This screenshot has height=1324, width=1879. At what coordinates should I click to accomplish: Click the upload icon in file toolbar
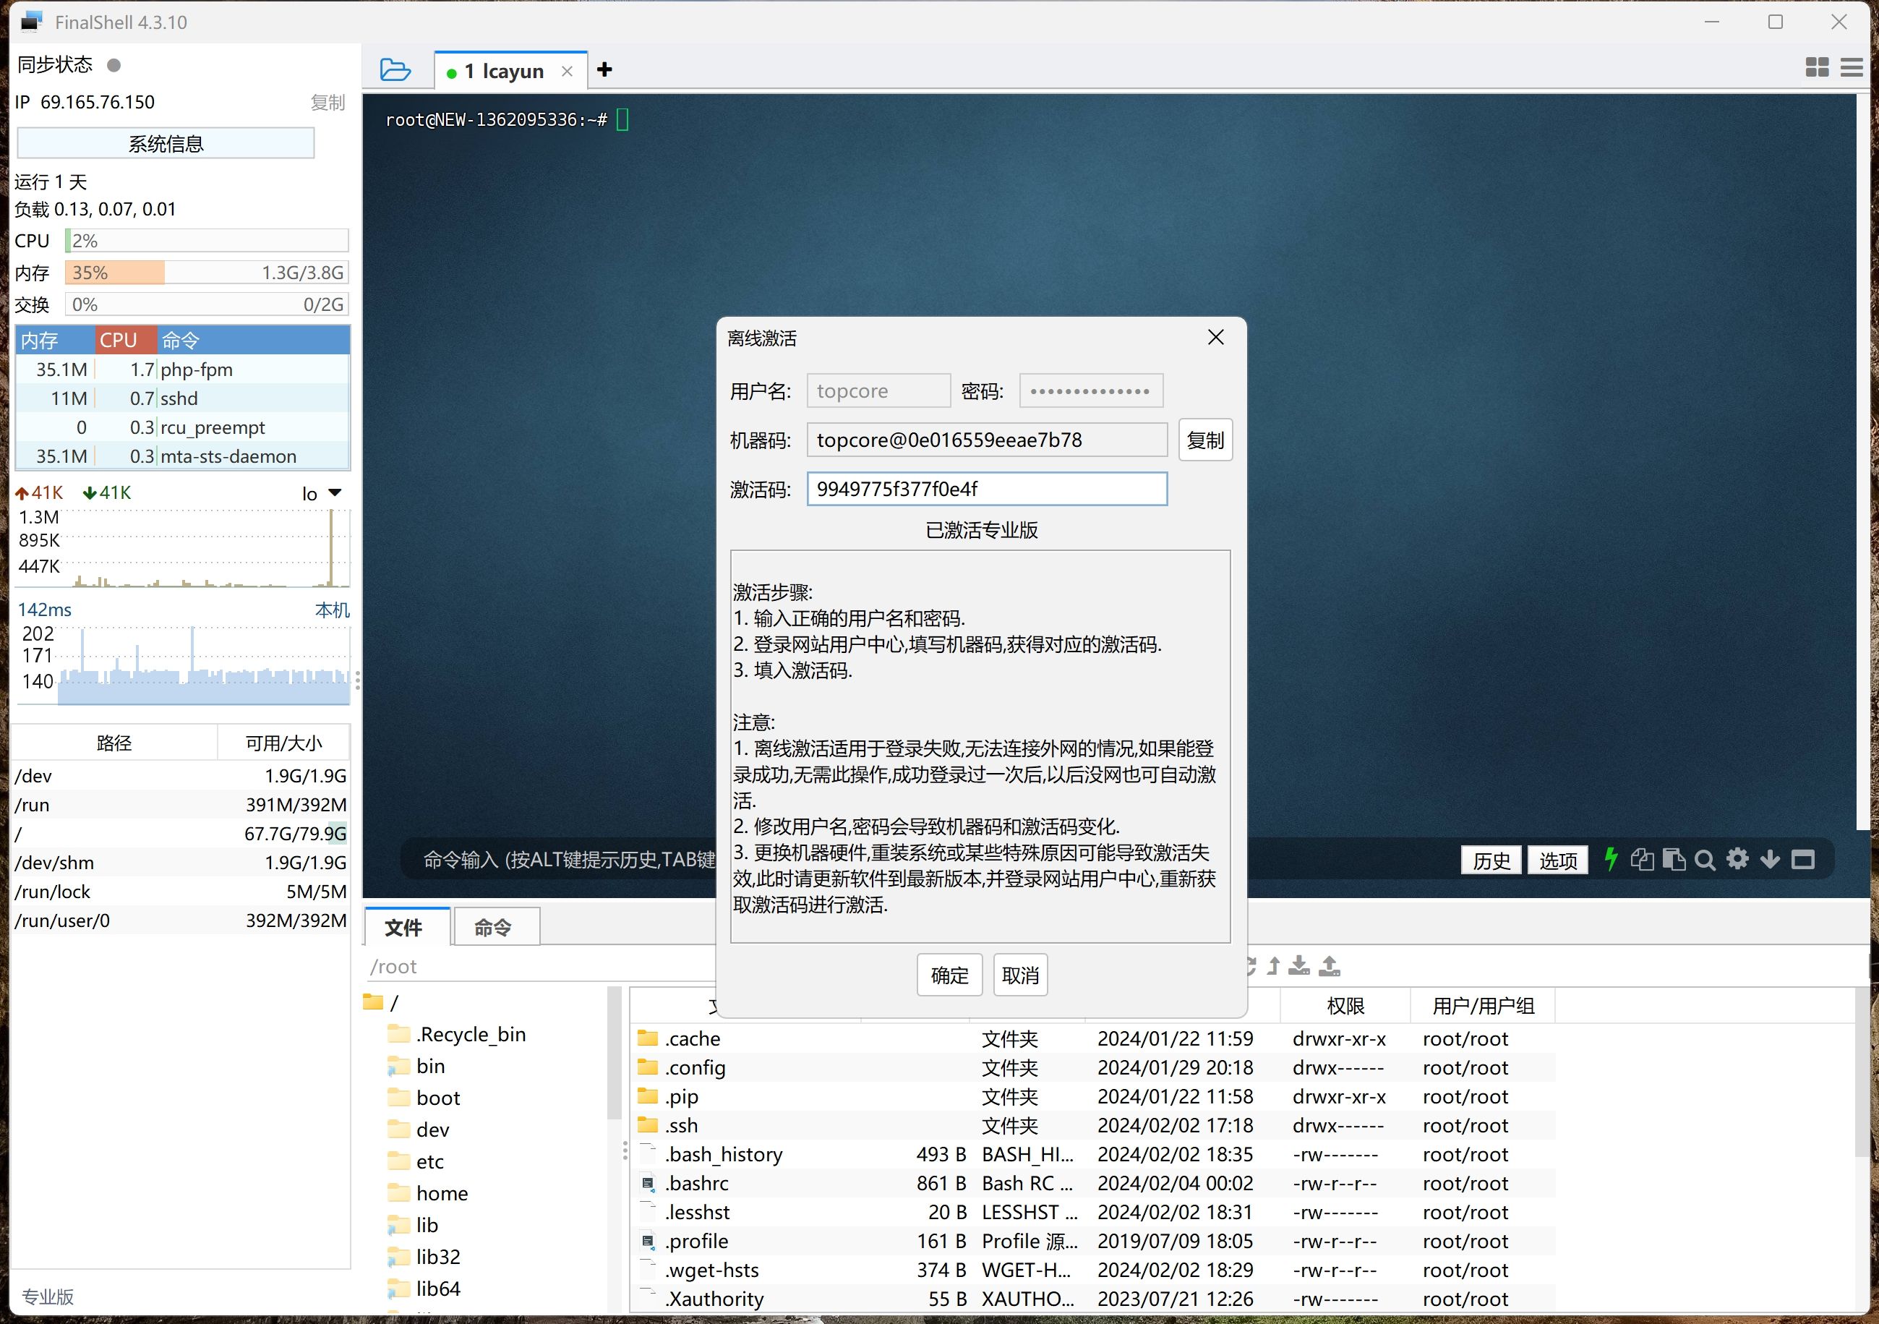[1330, 966]
